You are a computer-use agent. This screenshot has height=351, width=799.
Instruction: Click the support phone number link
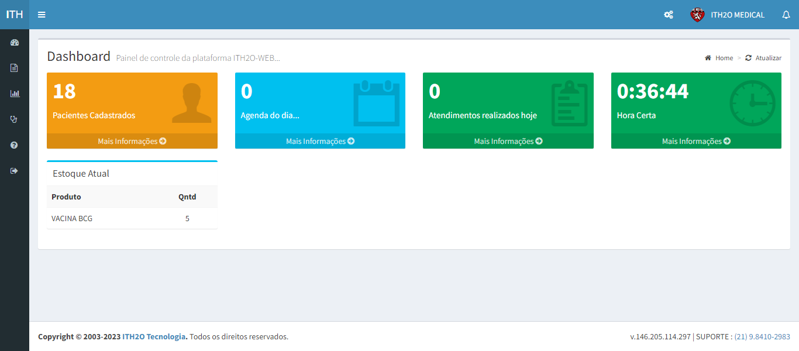[x=760, y=336]
